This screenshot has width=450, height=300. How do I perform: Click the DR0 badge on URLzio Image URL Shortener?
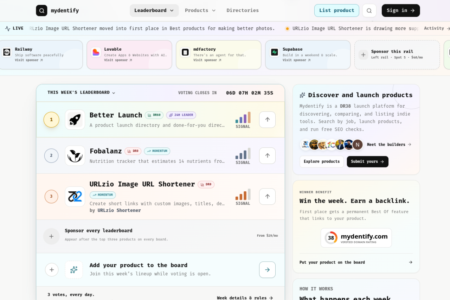click(x=206, y=184)
